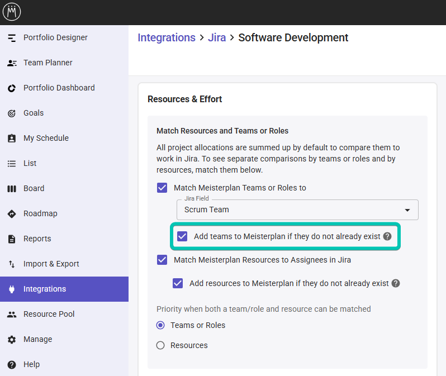Open the Help menu entry

click(64, 364)
